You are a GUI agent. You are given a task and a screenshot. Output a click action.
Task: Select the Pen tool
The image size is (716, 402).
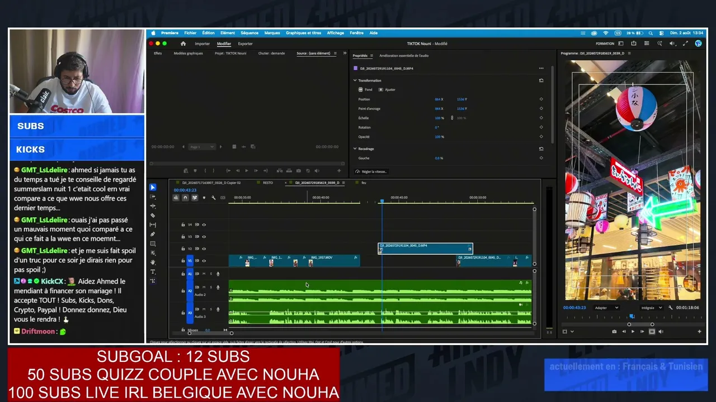tap(153, 234)
